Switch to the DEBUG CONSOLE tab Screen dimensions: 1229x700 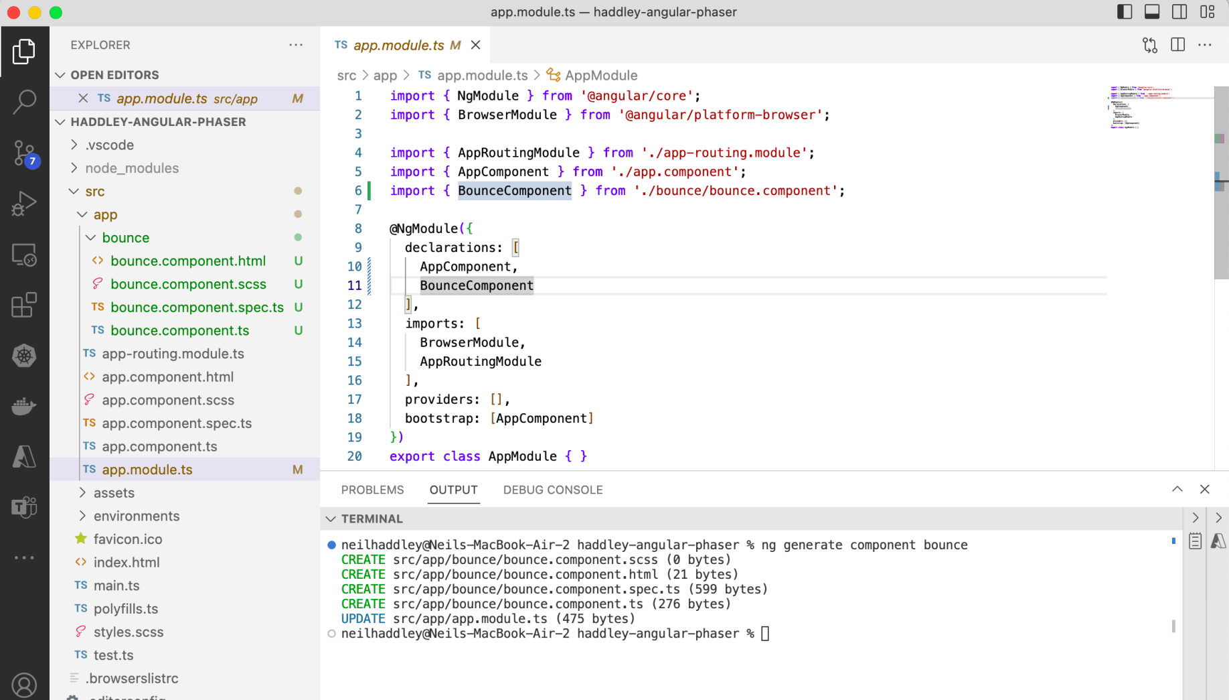(x=552, y=490)
